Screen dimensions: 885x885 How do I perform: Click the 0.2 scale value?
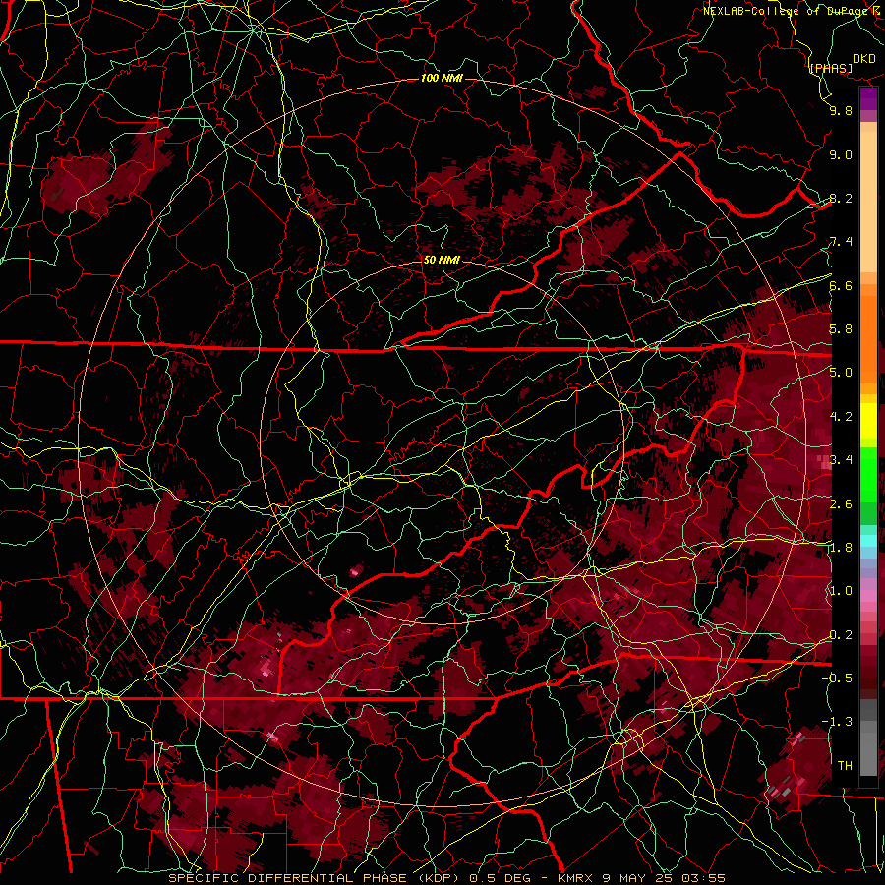click(x=841, y=634)
